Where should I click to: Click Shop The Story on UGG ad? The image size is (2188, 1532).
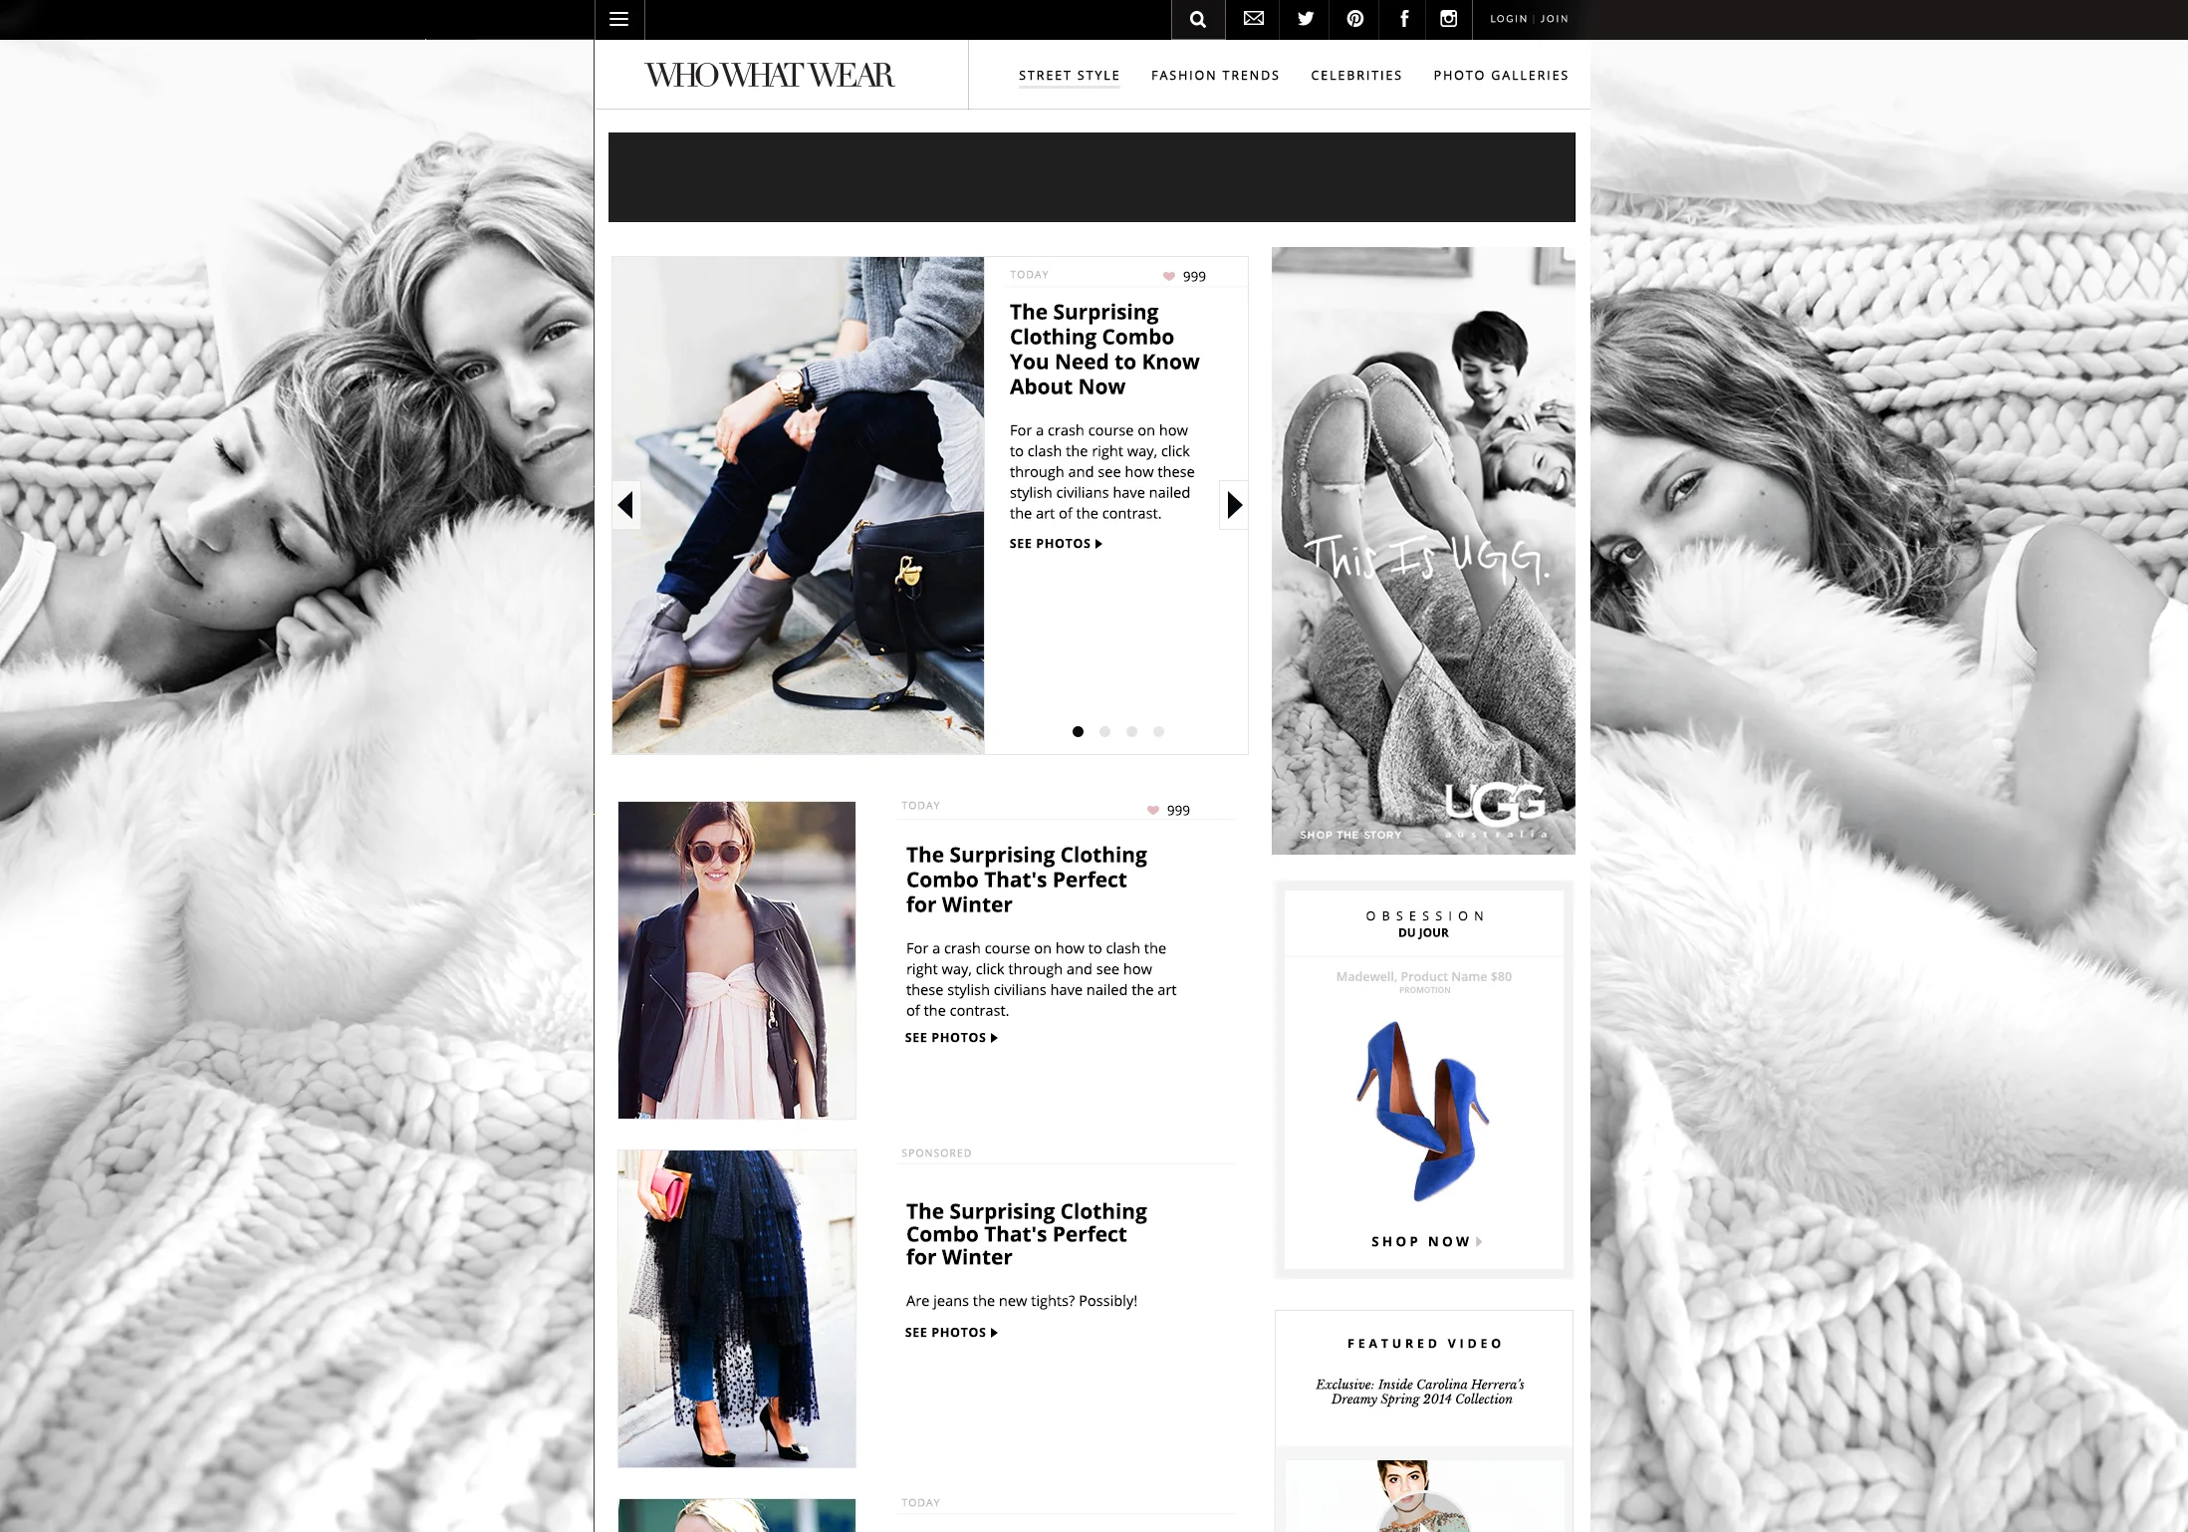point(1350,835)
